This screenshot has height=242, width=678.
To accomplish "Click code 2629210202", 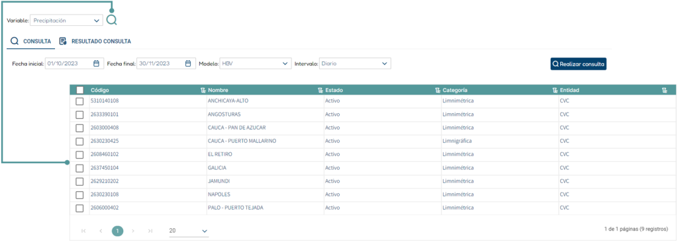I will coord(105,181).
